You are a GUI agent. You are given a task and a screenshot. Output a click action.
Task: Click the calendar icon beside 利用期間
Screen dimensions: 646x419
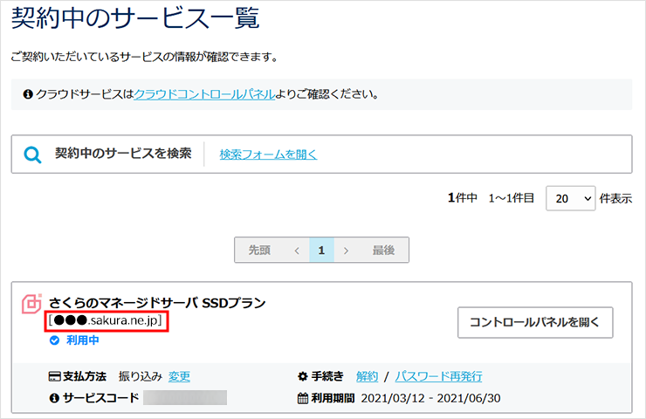303,398
